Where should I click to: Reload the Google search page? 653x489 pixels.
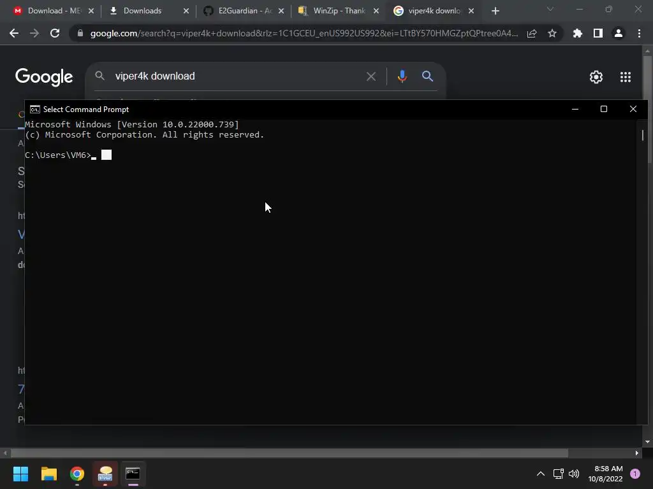point(55,33)
